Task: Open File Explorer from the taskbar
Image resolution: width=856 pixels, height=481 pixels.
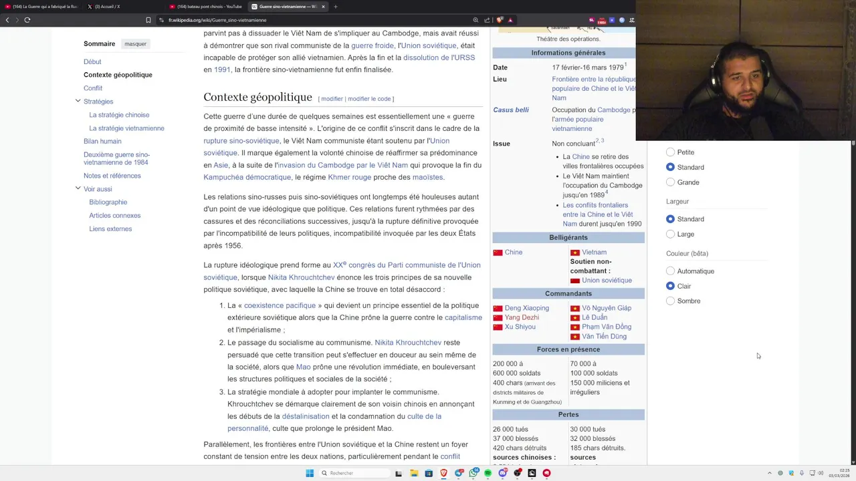Action: [414, 473]
